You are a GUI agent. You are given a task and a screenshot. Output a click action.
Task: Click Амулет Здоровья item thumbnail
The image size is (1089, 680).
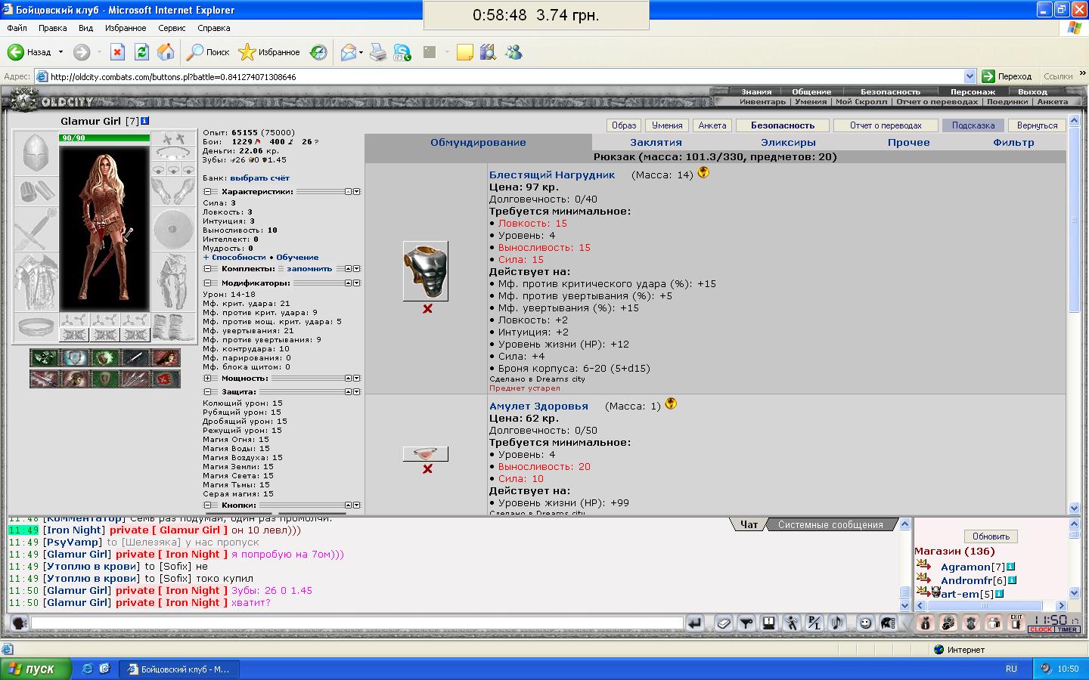click(x=426, y=454)
